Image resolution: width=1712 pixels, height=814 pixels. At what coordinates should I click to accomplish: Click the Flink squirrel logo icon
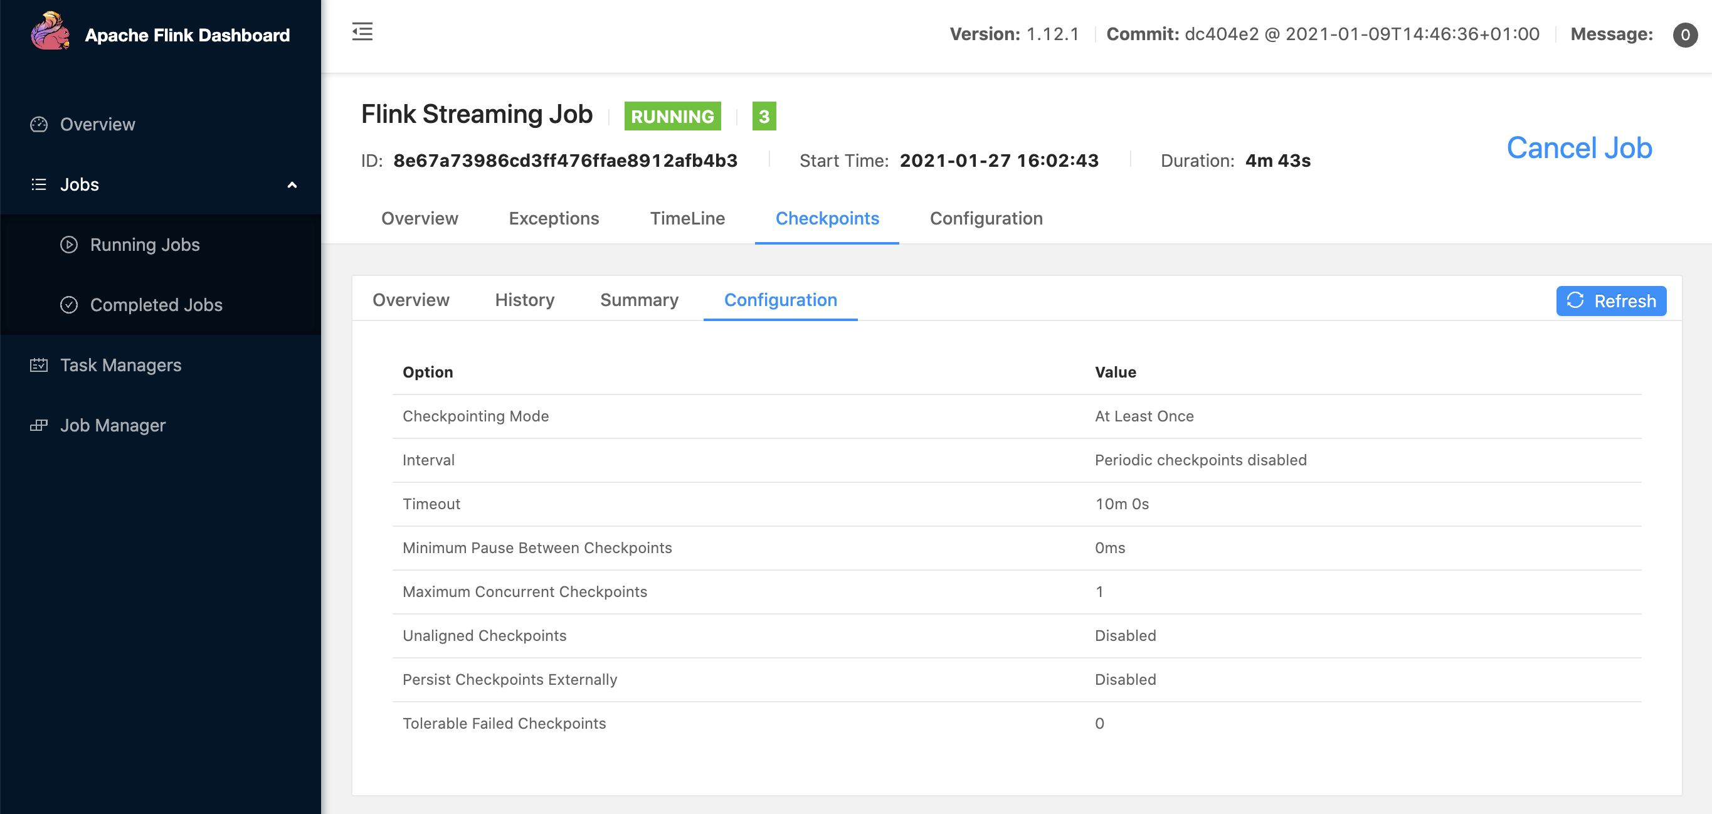pos(50,32)
